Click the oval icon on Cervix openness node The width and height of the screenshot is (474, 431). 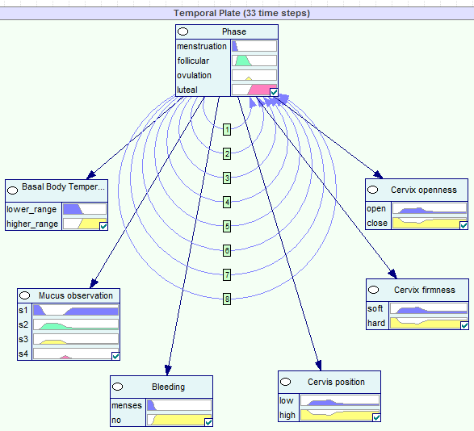click(372, 190)
